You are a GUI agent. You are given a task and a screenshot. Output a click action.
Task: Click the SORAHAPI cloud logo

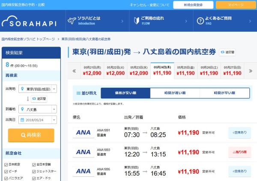29,21
